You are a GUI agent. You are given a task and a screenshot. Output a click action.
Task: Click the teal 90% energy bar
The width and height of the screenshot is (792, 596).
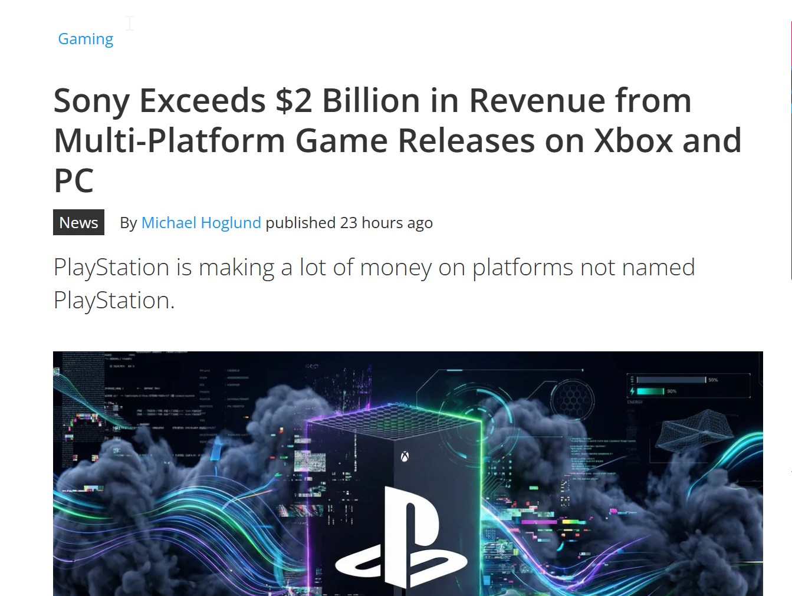(651, 391)
